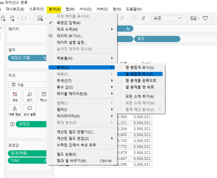Click the show mark labels T icon
The width and height of the screenshot is (217, 178).
click(134, 18)
